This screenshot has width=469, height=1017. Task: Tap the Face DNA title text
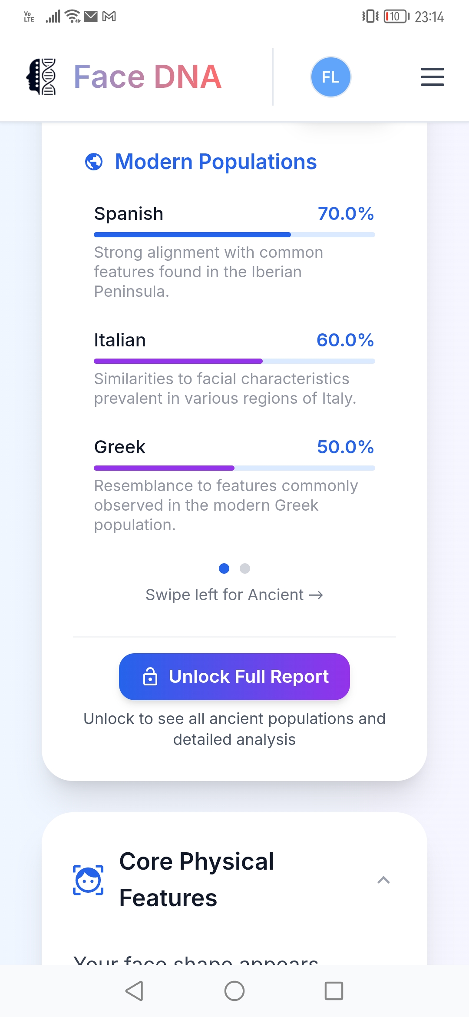148,77
